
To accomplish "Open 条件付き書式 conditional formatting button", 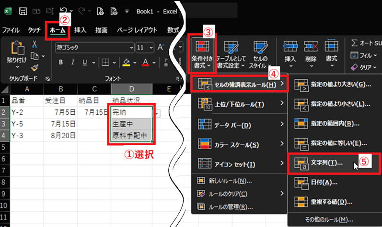I will [201, 52].
